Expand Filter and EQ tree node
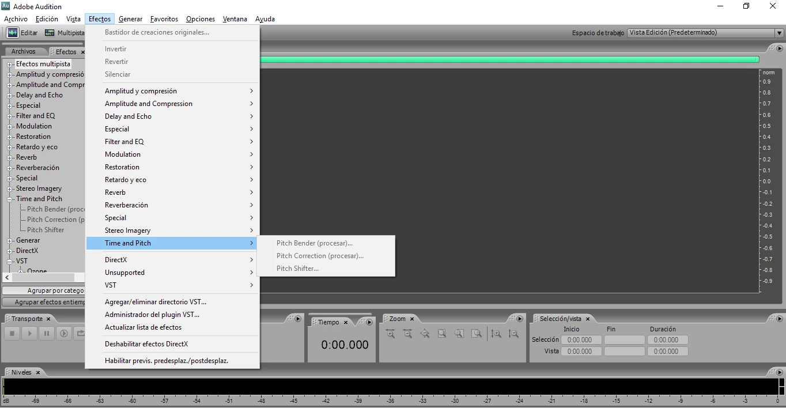Viewport: 786px width, 408px height. (10, 116)
